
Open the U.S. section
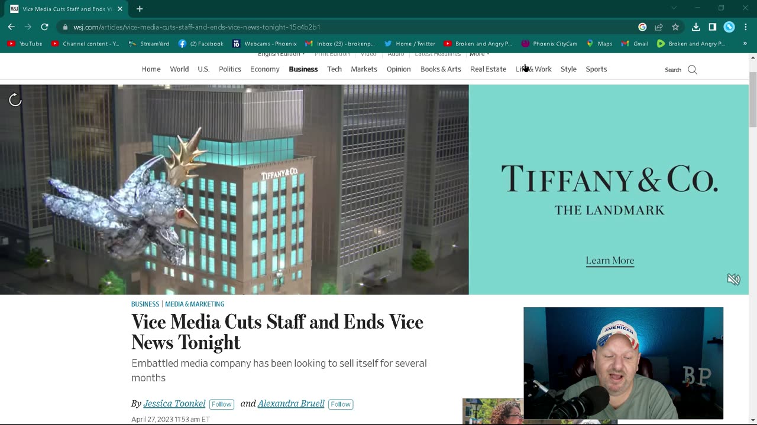[203, 69]
